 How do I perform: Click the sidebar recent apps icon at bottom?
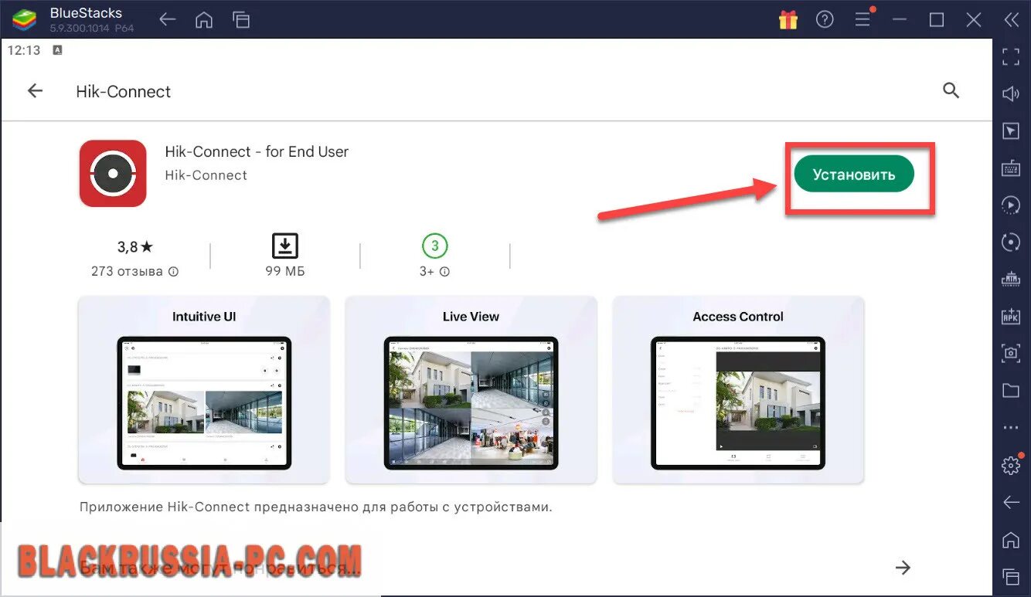click(1011, 576)
